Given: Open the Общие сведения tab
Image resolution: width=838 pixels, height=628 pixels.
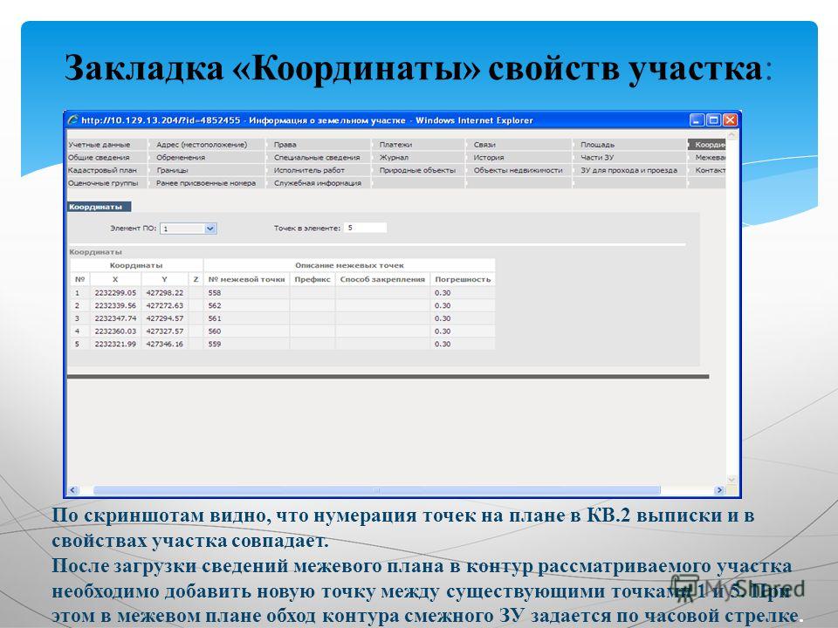Looking at the screenshot, I should coord(99,158).
